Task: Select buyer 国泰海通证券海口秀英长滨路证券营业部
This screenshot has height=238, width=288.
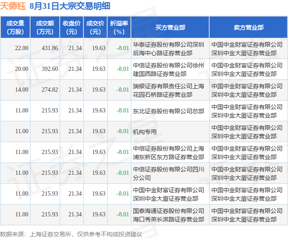Action: click(x=169, y=215)
